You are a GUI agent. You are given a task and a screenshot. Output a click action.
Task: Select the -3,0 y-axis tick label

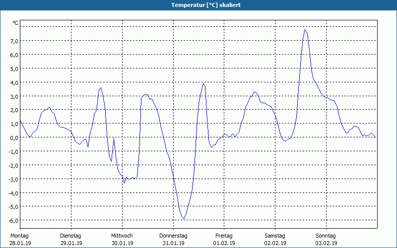(x=13, y=179)
